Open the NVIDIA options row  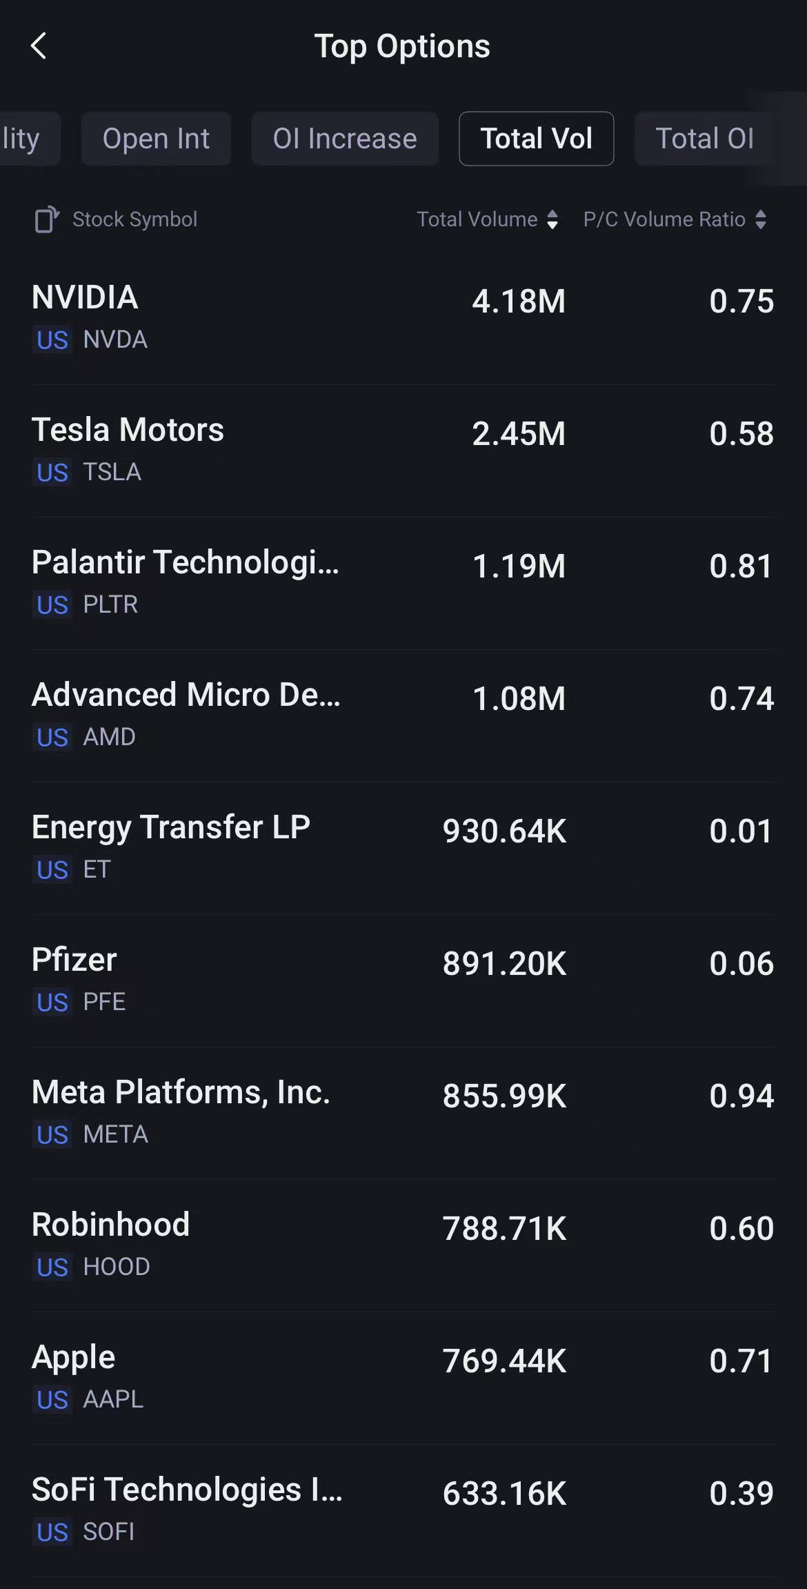coord(403,317)
